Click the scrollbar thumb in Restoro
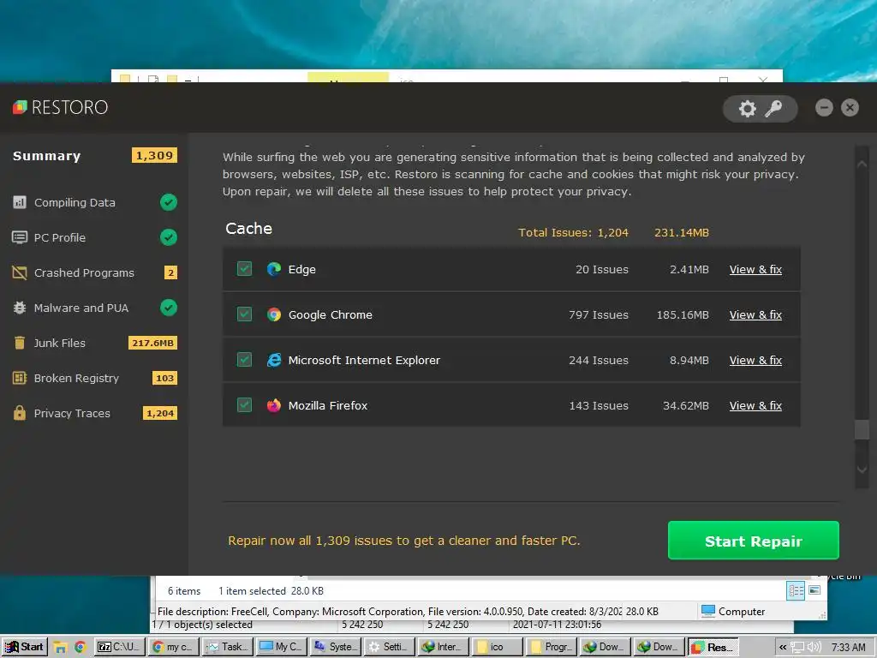 [x=862, y=429]
